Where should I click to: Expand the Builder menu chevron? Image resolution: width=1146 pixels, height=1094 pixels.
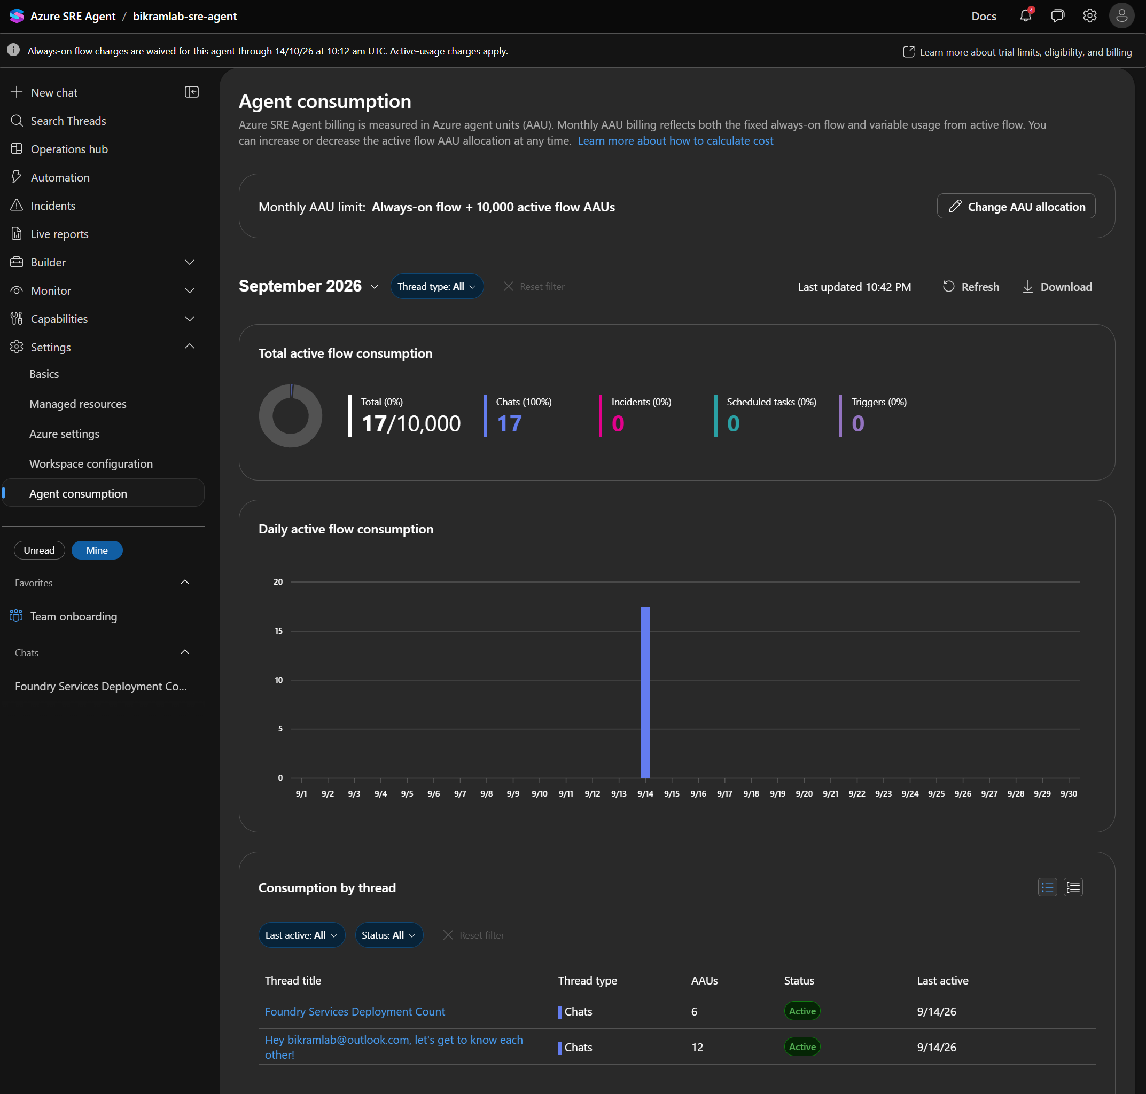click(190, 262)
